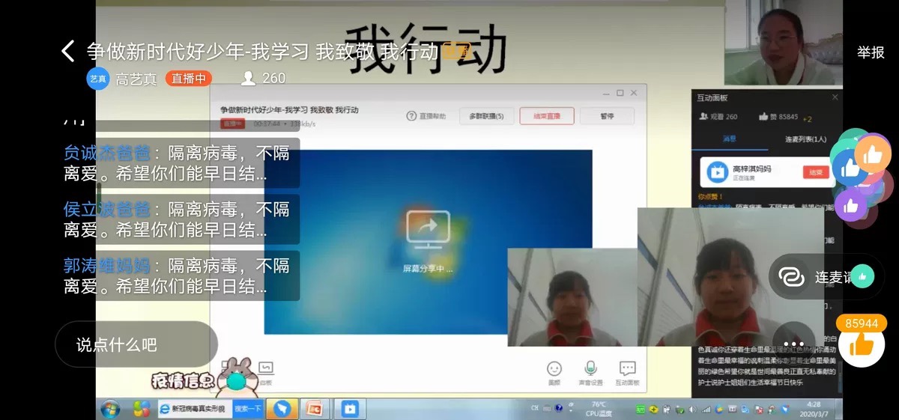The width and height of the screenshot is (899, 420).
Task: Tap the 直播中 live status badge
Action: click(189, 79)
